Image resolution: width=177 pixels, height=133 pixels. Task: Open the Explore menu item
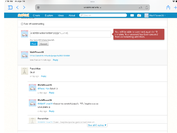tap(49, 16)
